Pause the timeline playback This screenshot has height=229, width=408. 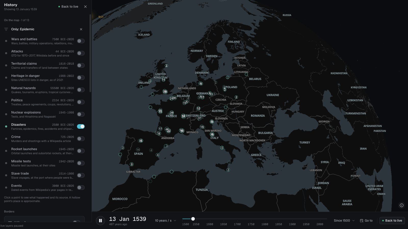point(100,221)
